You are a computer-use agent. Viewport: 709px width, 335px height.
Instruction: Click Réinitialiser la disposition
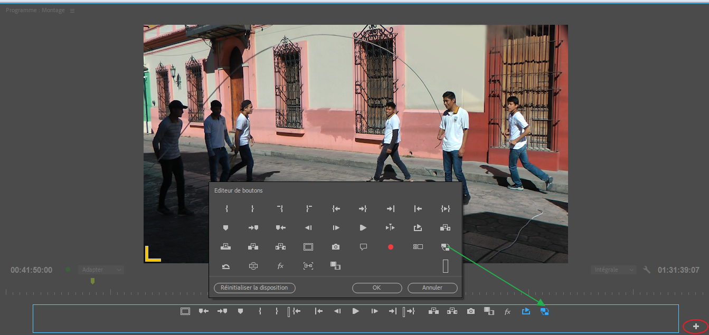click(x=254, y=288)
